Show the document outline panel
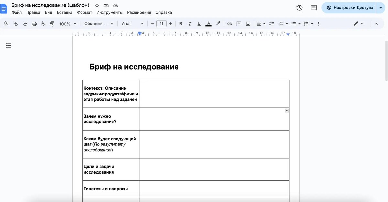Screen dimensions: 388x202 (8, 45)
